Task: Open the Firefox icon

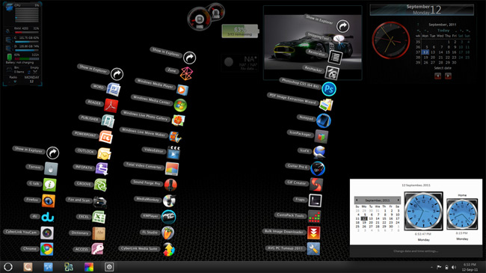Action: 49,201
